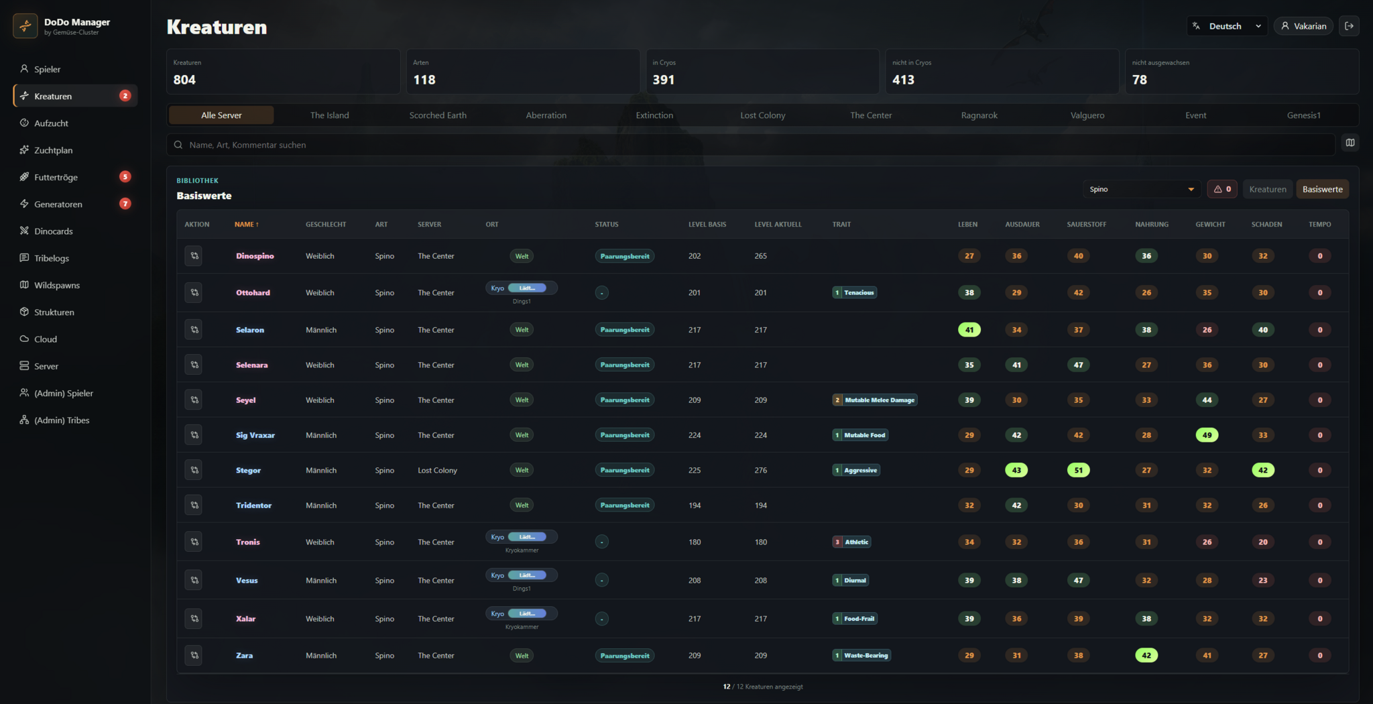Open (Admin) Spieler page

(x=75, y=393)
